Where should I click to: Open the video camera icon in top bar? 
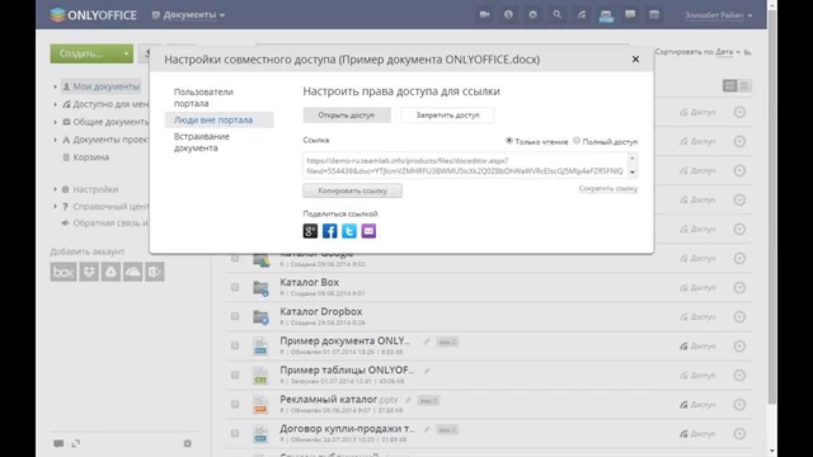pos(485,15)
